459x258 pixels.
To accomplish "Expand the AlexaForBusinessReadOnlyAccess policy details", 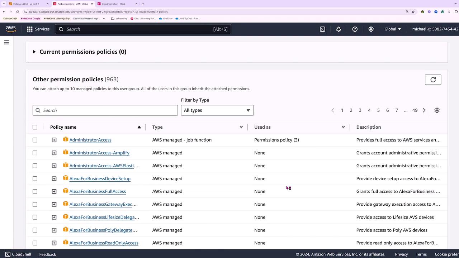I will 54,243.
